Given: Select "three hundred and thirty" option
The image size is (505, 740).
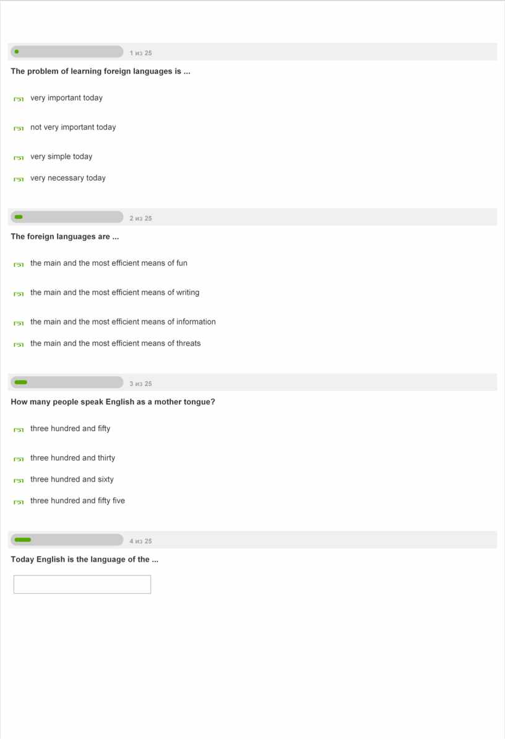Looking at the screenshot, I should pyautogui.click(x=19, y=459).
